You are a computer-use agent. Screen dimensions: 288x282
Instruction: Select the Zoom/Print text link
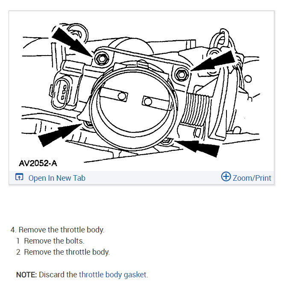click(252, 178)
